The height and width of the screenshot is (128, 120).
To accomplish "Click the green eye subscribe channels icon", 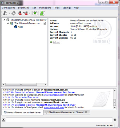I will (35, 13).
